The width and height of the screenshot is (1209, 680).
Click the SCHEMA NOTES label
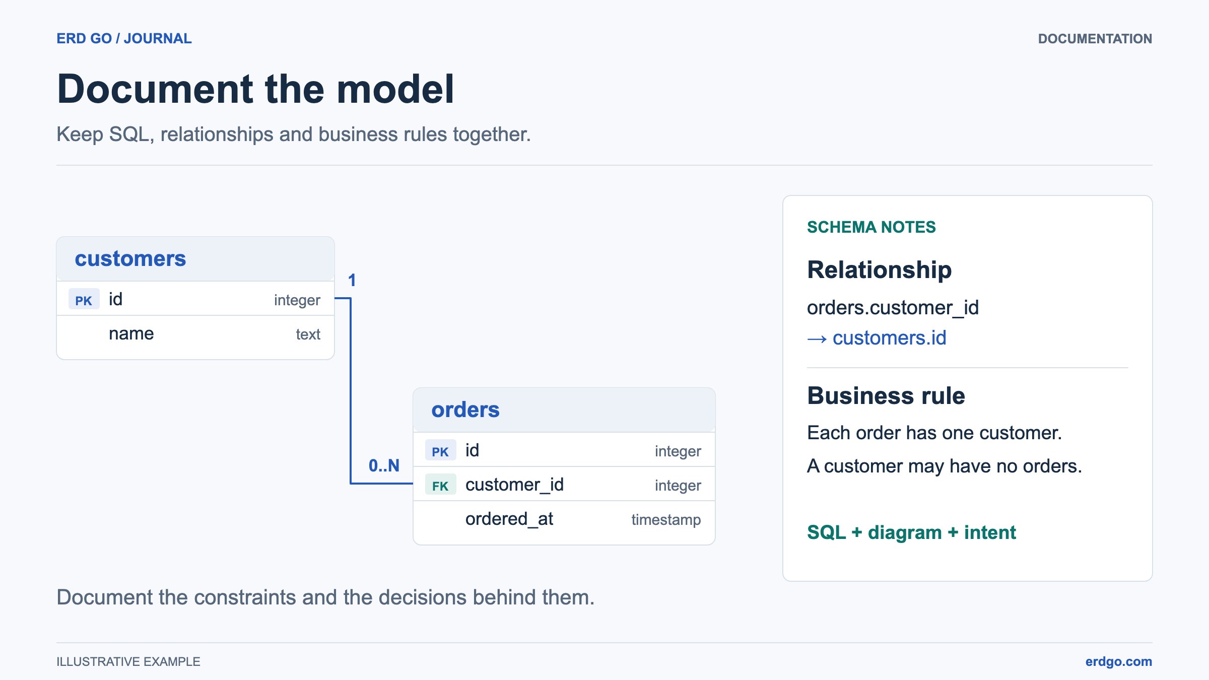[x=871, y=227]
